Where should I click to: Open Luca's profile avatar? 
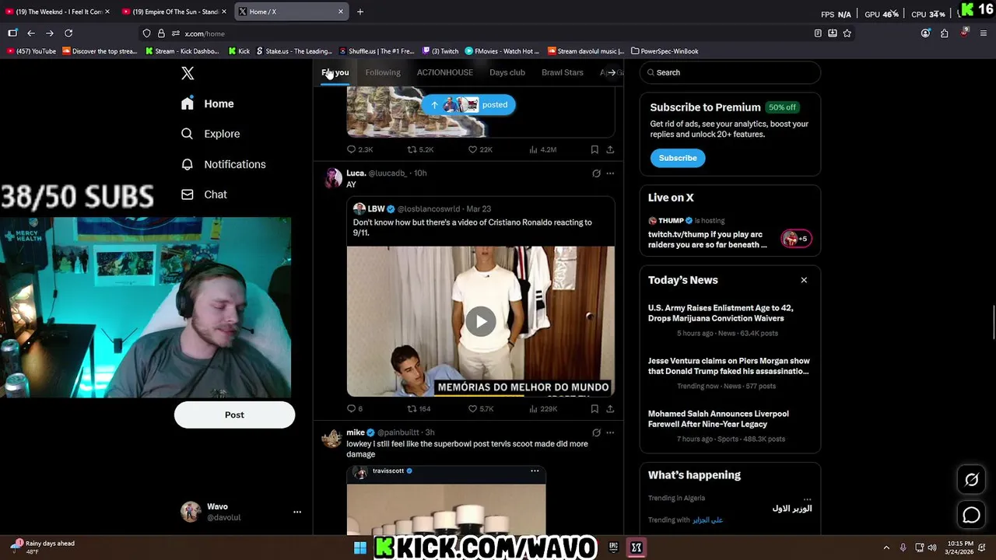(333, 178)
